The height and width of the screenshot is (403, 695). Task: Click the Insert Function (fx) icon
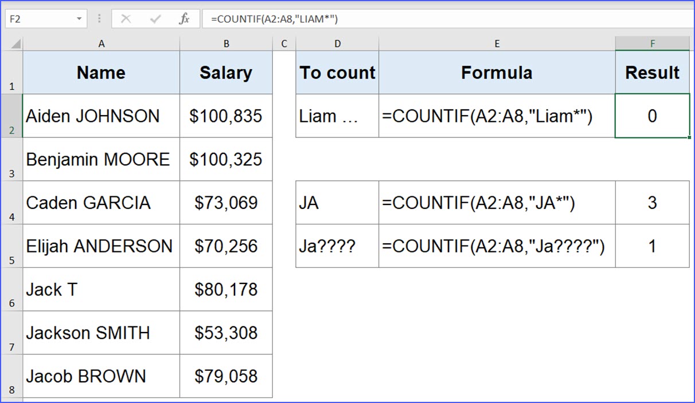pyautogui.click(x=183, y=18)
